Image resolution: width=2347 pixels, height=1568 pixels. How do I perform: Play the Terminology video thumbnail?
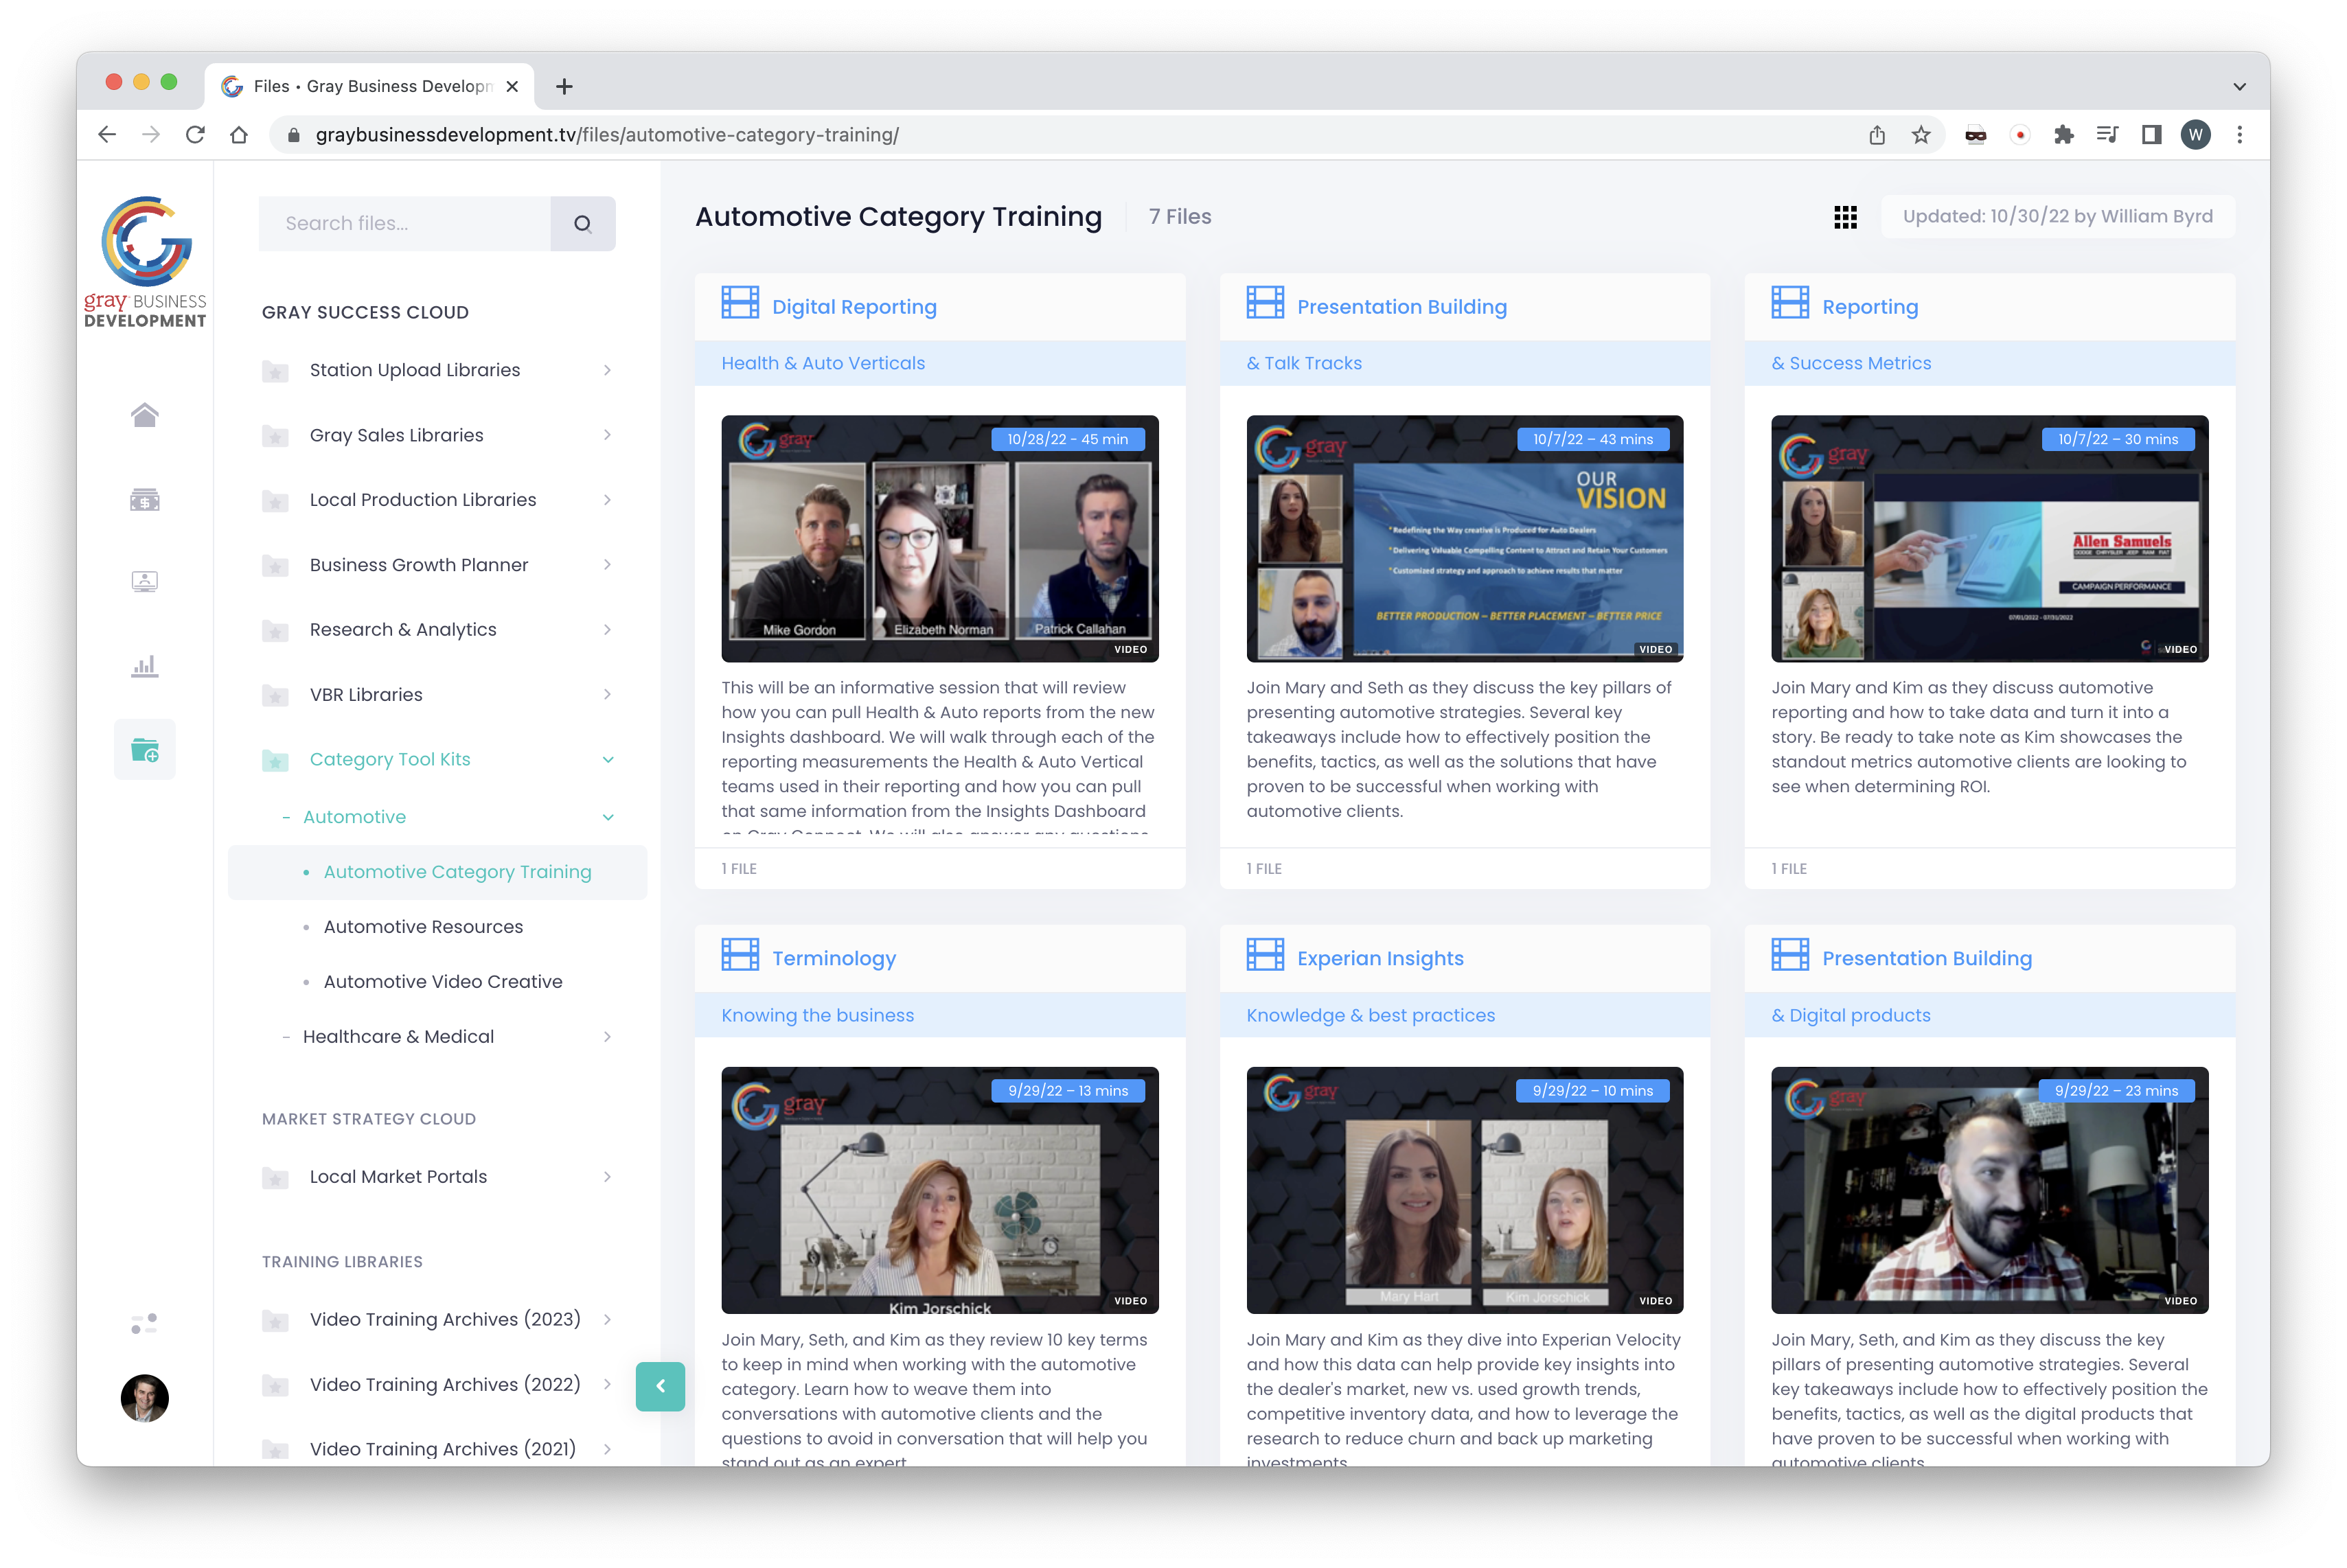940,1190
